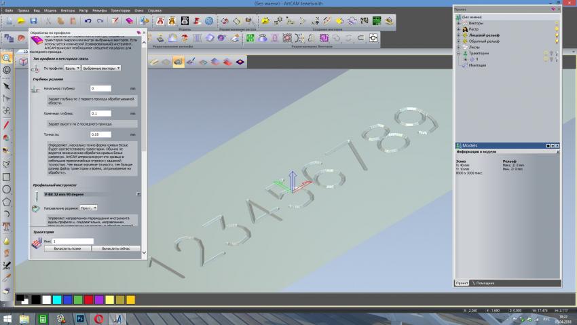
Task: Open the Направление резания dropdown
Action: tap(89, 208)
